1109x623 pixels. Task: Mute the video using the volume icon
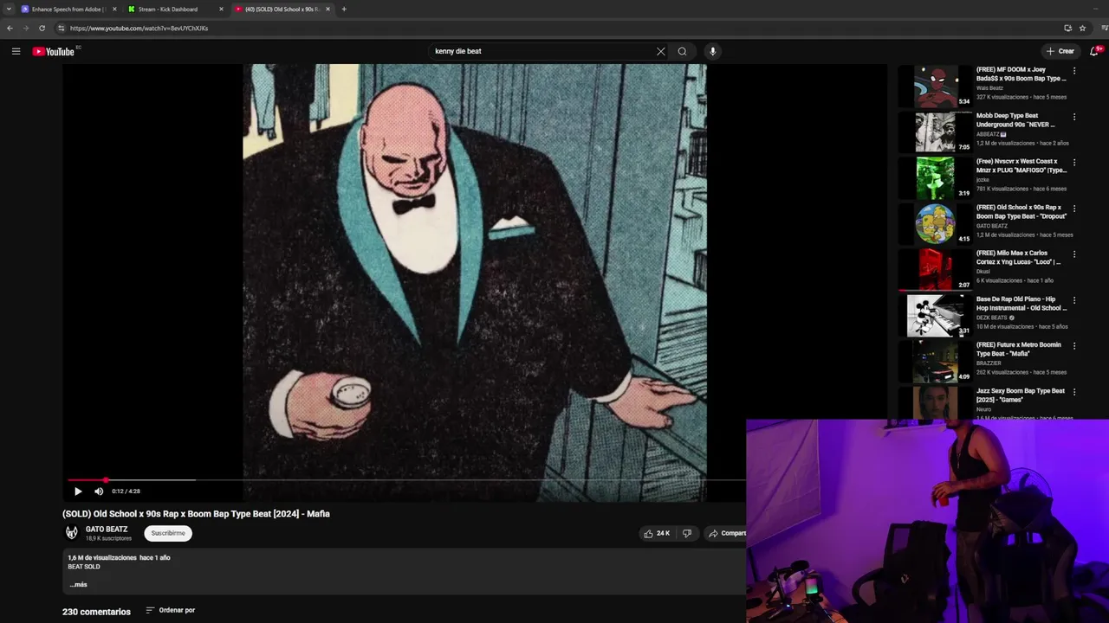click(x=99, y=491)
